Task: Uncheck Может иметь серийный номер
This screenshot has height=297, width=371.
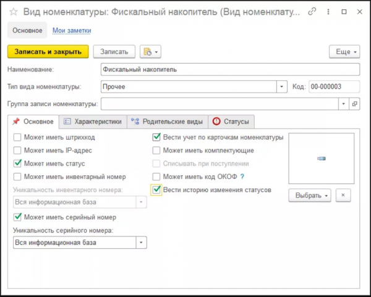Action: tap(17, 217)
